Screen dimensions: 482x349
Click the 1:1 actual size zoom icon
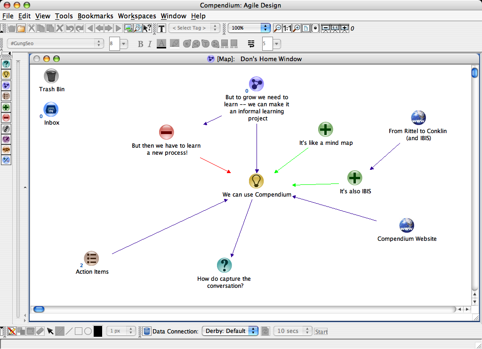287,28
